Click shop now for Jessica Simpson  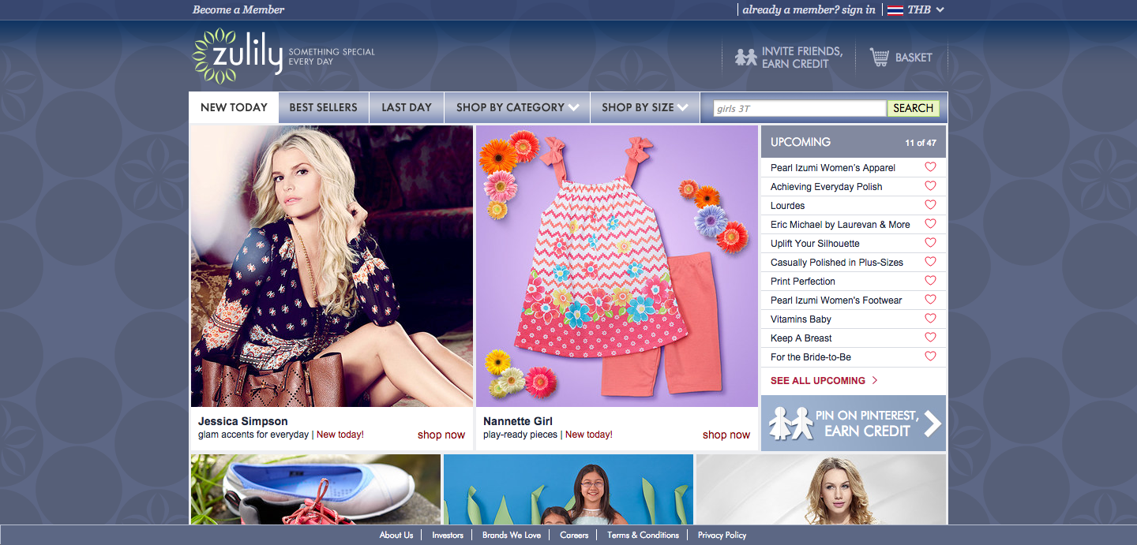pyautogui.click(x=441, y=435)
